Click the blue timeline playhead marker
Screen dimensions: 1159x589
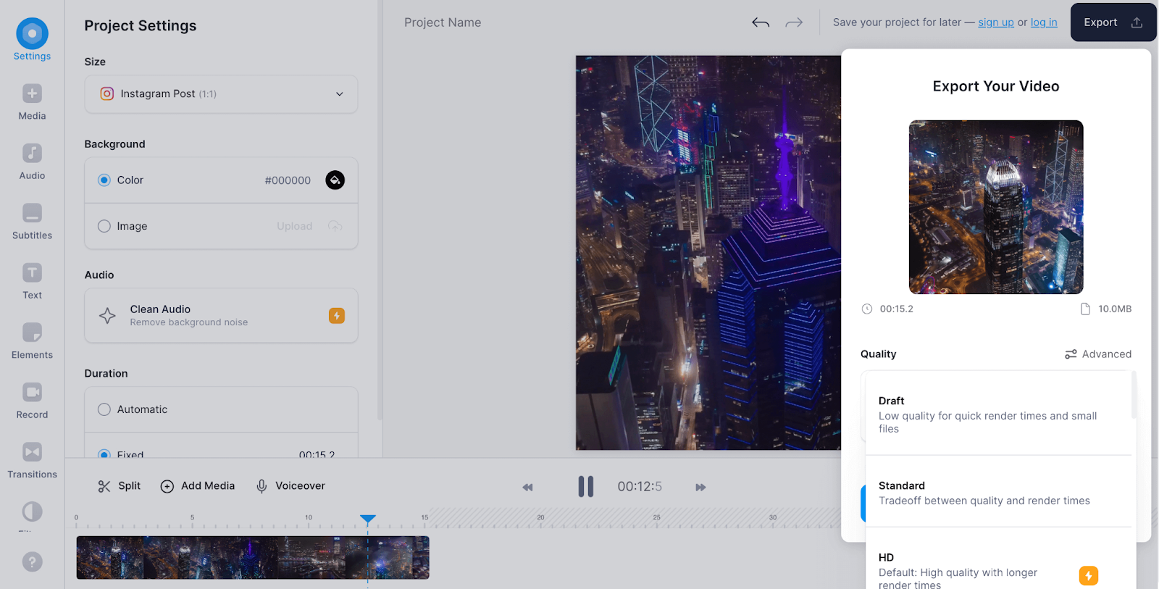(368, 519)
